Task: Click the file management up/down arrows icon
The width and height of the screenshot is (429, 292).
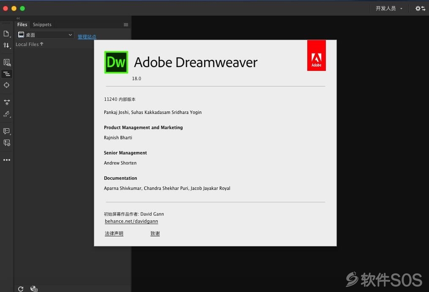Action: coord(6,45)
